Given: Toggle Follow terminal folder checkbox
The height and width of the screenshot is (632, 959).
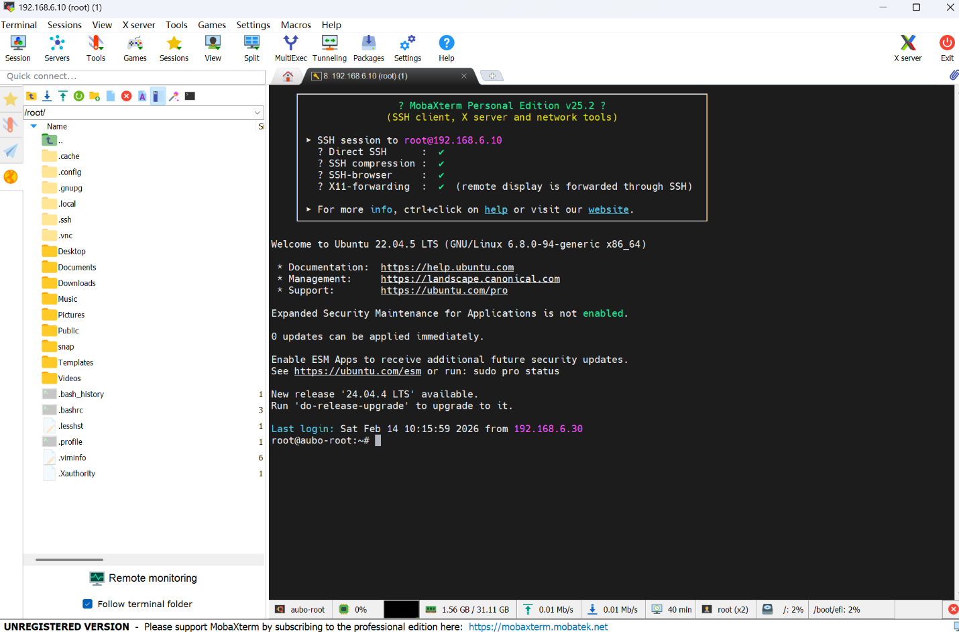Looking at the screenshot, I should 87,604.
